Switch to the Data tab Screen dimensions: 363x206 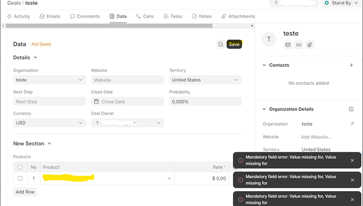tap(118, 16)
